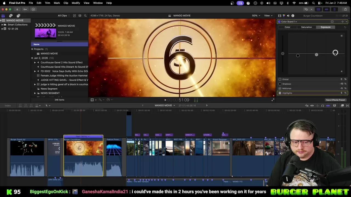Click the import media down-arrow button

coord(17,9)
